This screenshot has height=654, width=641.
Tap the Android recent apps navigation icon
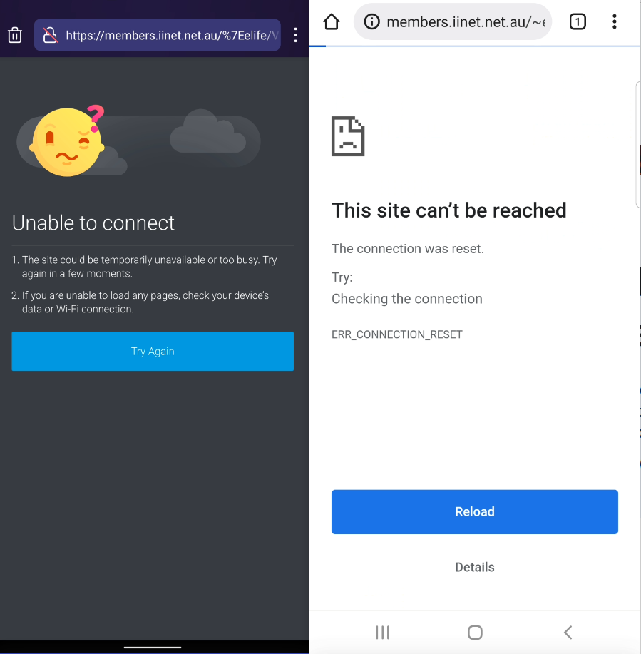pos(382,633)
